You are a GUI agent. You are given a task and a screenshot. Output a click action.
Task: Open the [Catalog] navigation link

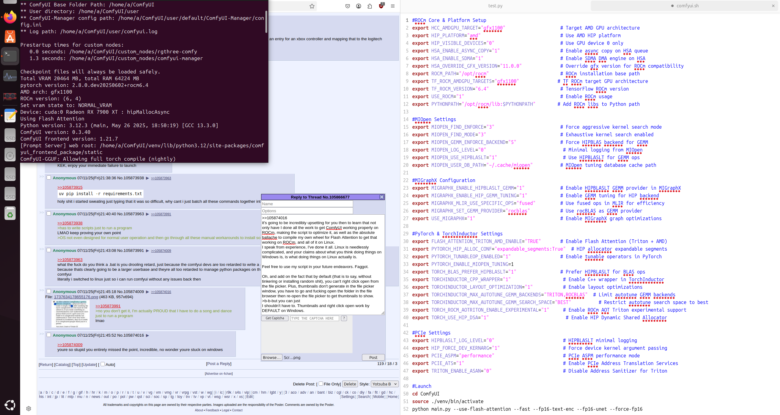point(62,364)
